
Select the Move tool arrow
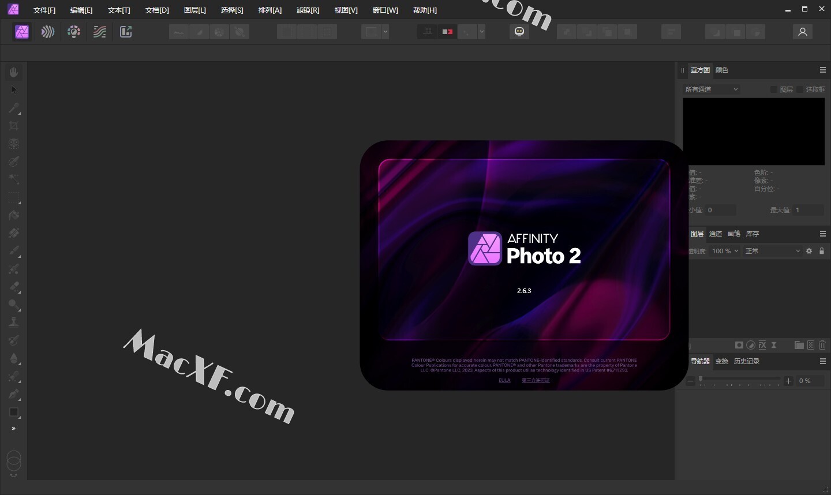click(x=14, y=90)
